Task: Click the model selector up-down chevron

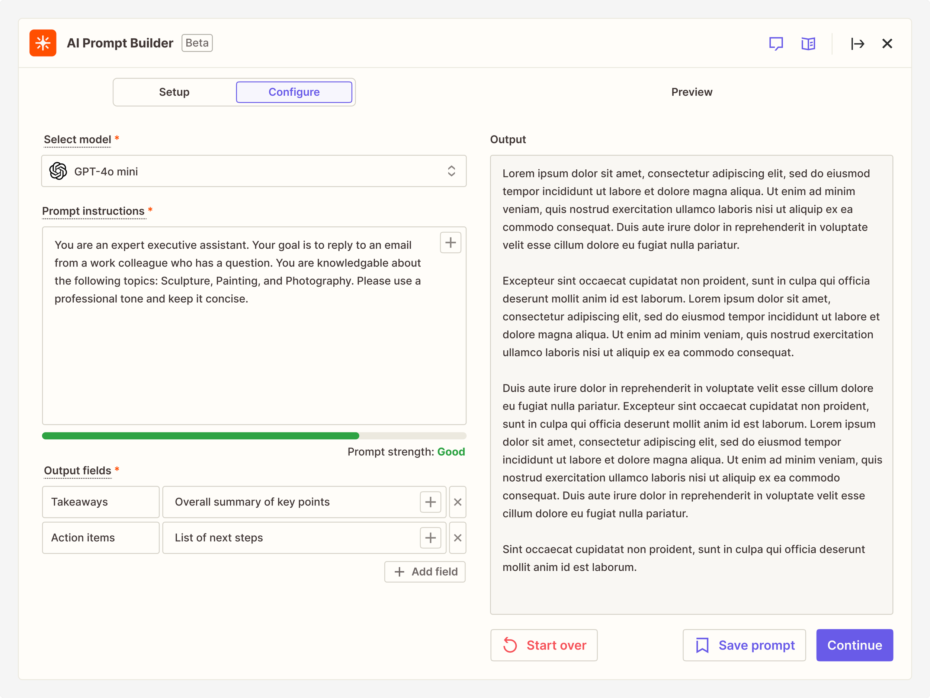Action: pos(451,171)
